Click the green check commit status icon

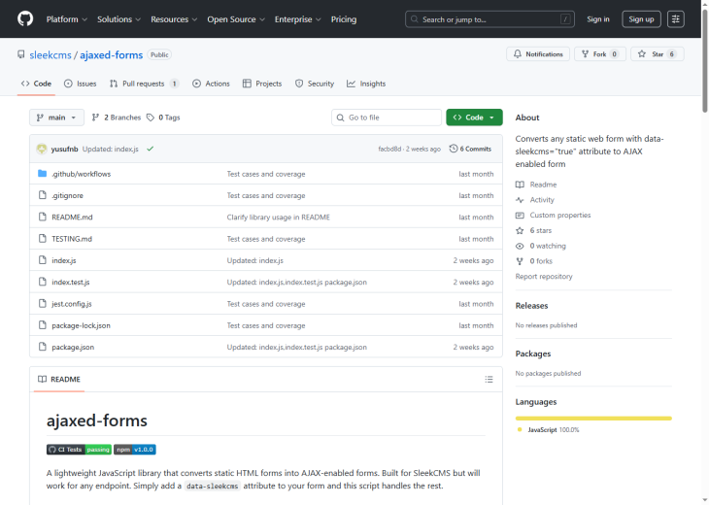point(151,149)
